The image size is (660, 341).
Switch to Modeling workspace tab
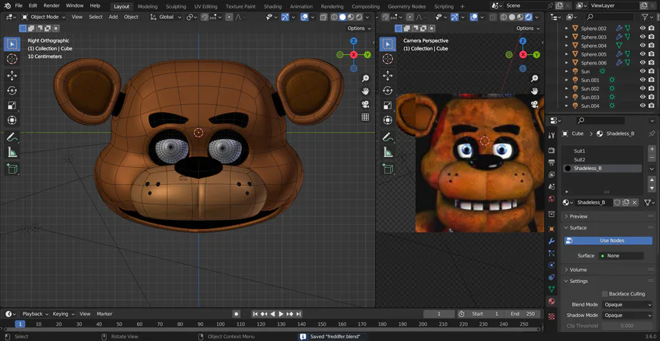tap(147, 7)
